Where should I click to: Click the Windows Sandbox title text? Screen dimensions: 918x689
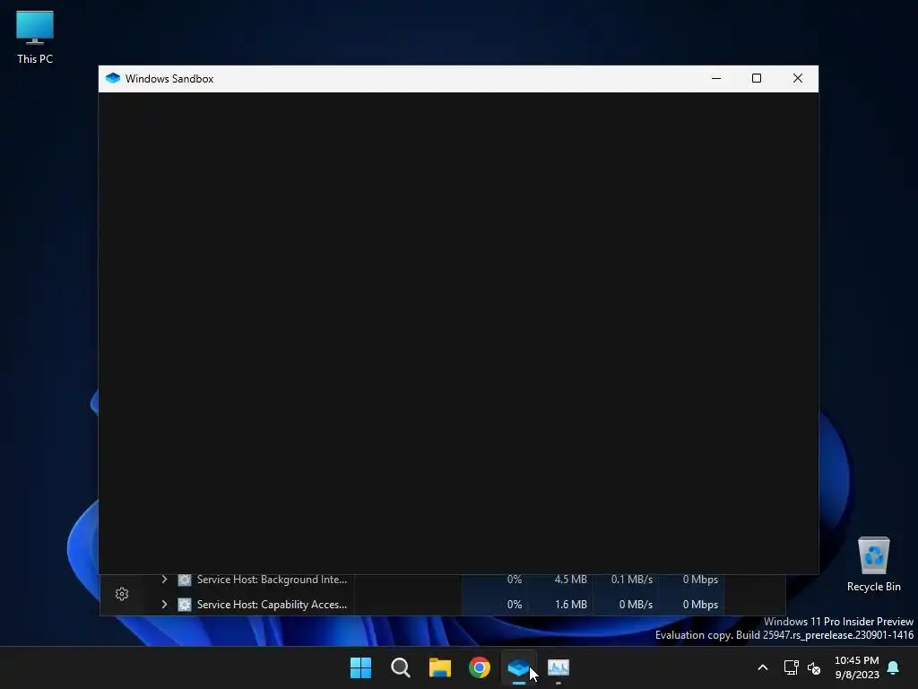point(169,79)
